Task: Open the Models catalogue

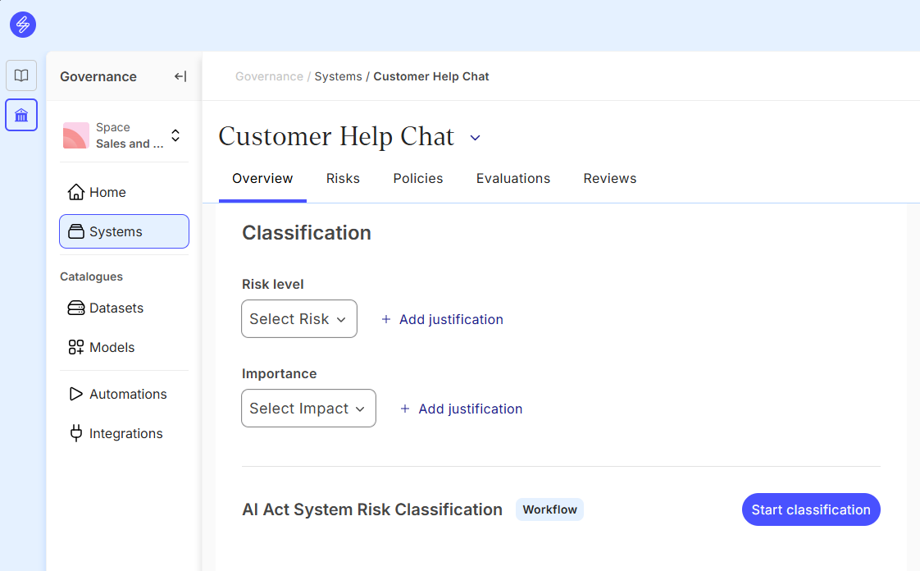Action: tap(112, 347)
